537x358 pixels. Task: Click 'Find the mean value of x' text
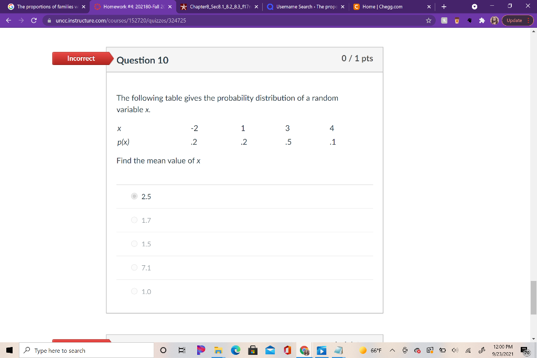(158, 160)
